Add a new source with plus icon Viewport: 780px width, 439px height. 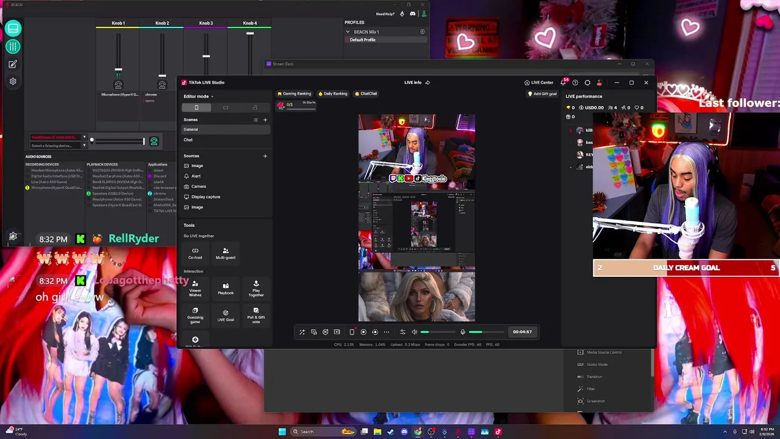(265, 155)
